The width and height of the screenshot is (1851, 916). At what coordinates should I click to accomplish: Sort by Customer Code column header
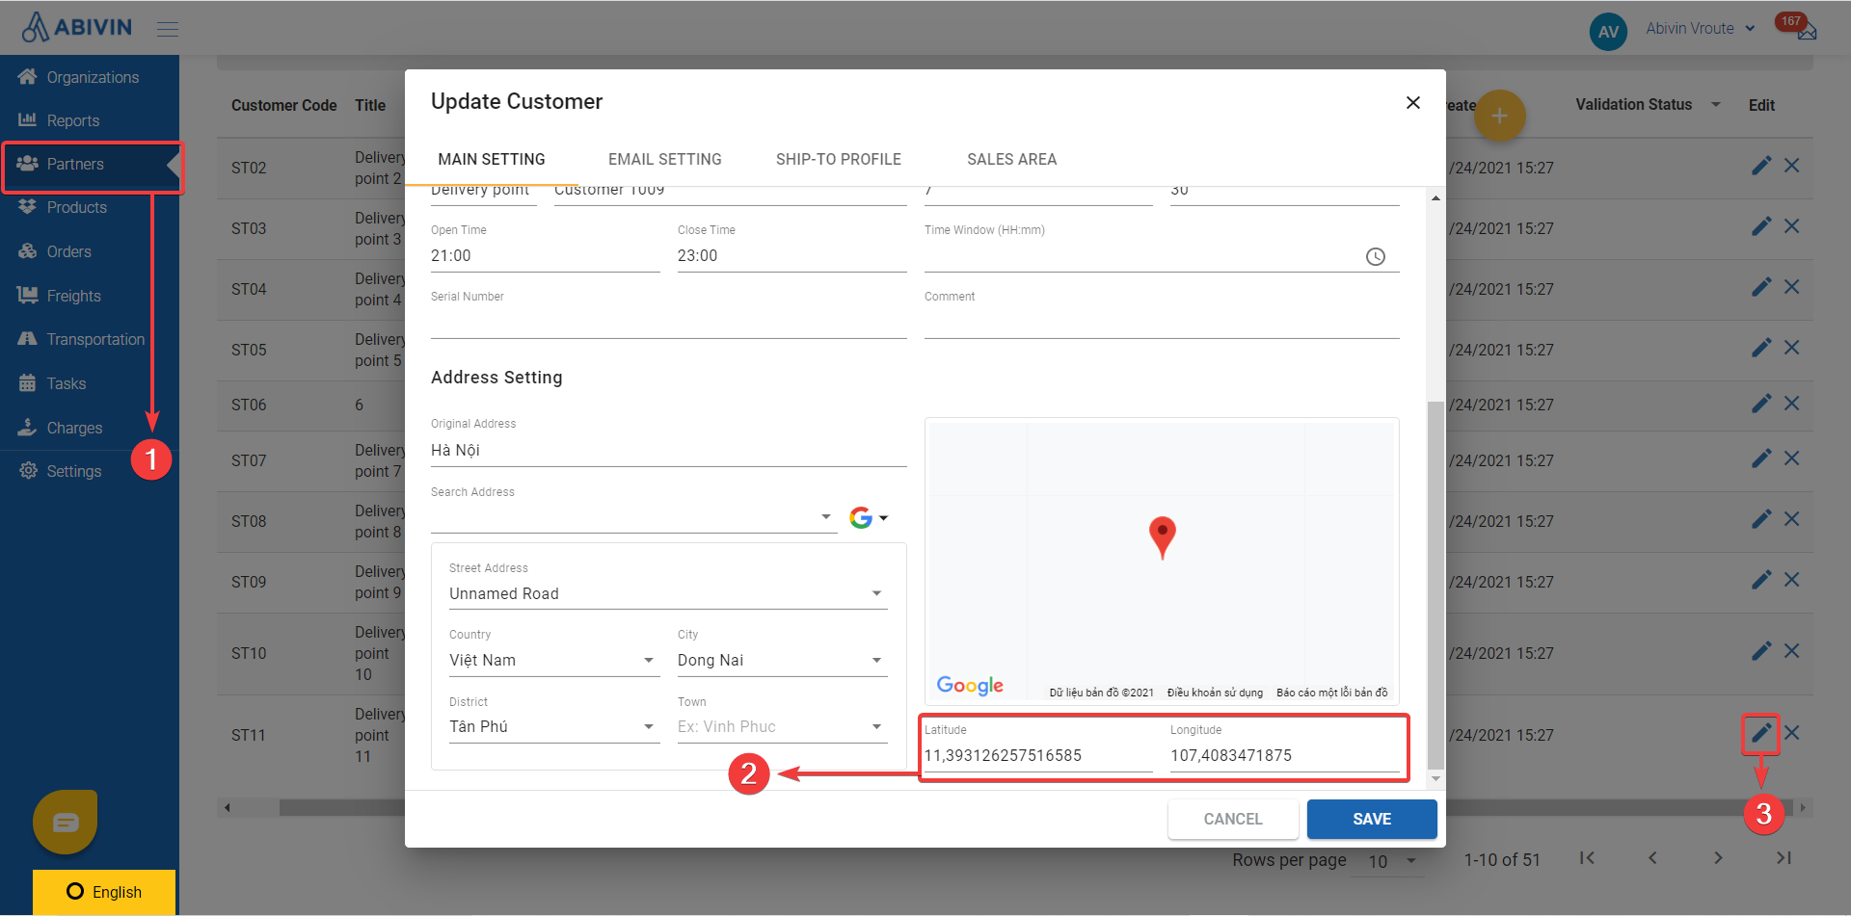coord(283,105)
